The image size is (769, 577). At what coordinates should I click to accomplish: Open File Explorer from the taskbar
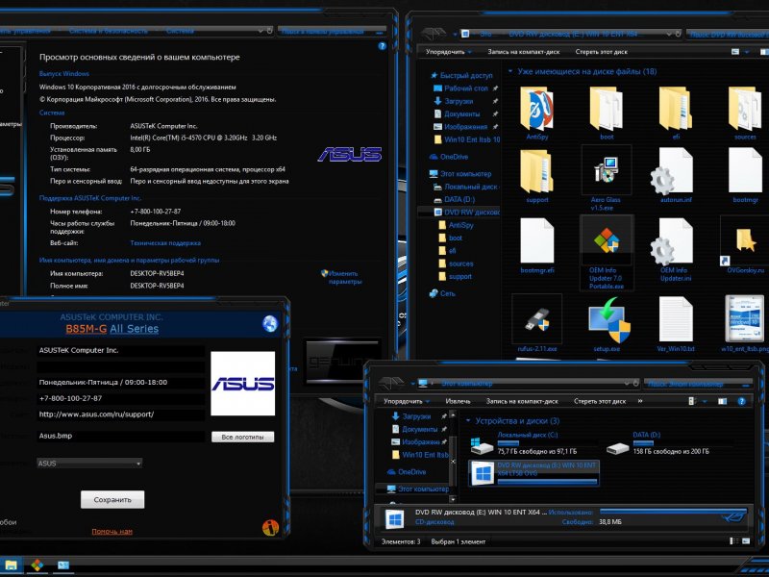click(12, 565)
